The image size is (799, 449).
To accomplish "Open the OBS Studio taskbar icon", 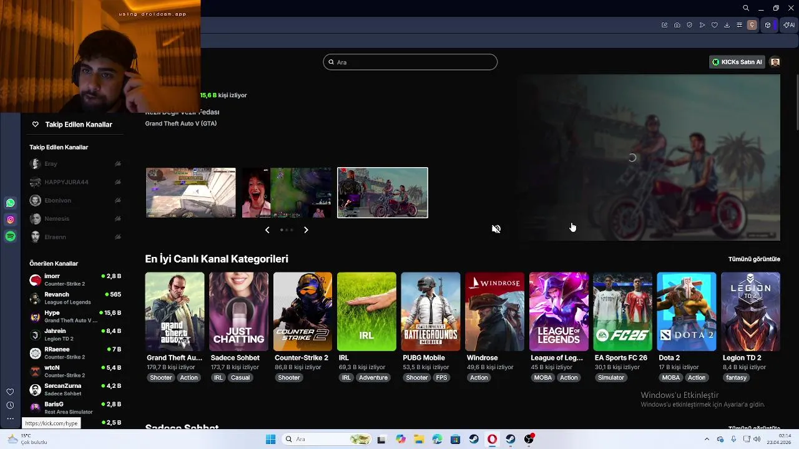I will (529, 439).
